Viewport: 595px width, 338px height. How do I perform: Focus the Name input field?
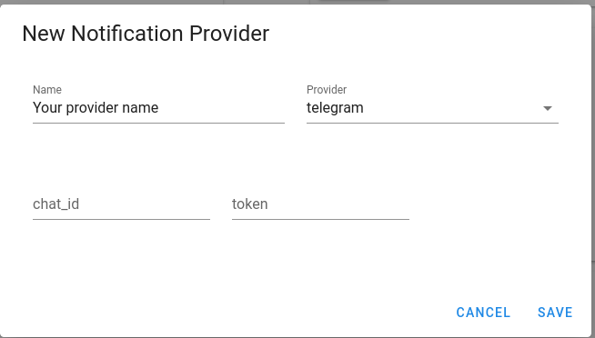point(158,108)
